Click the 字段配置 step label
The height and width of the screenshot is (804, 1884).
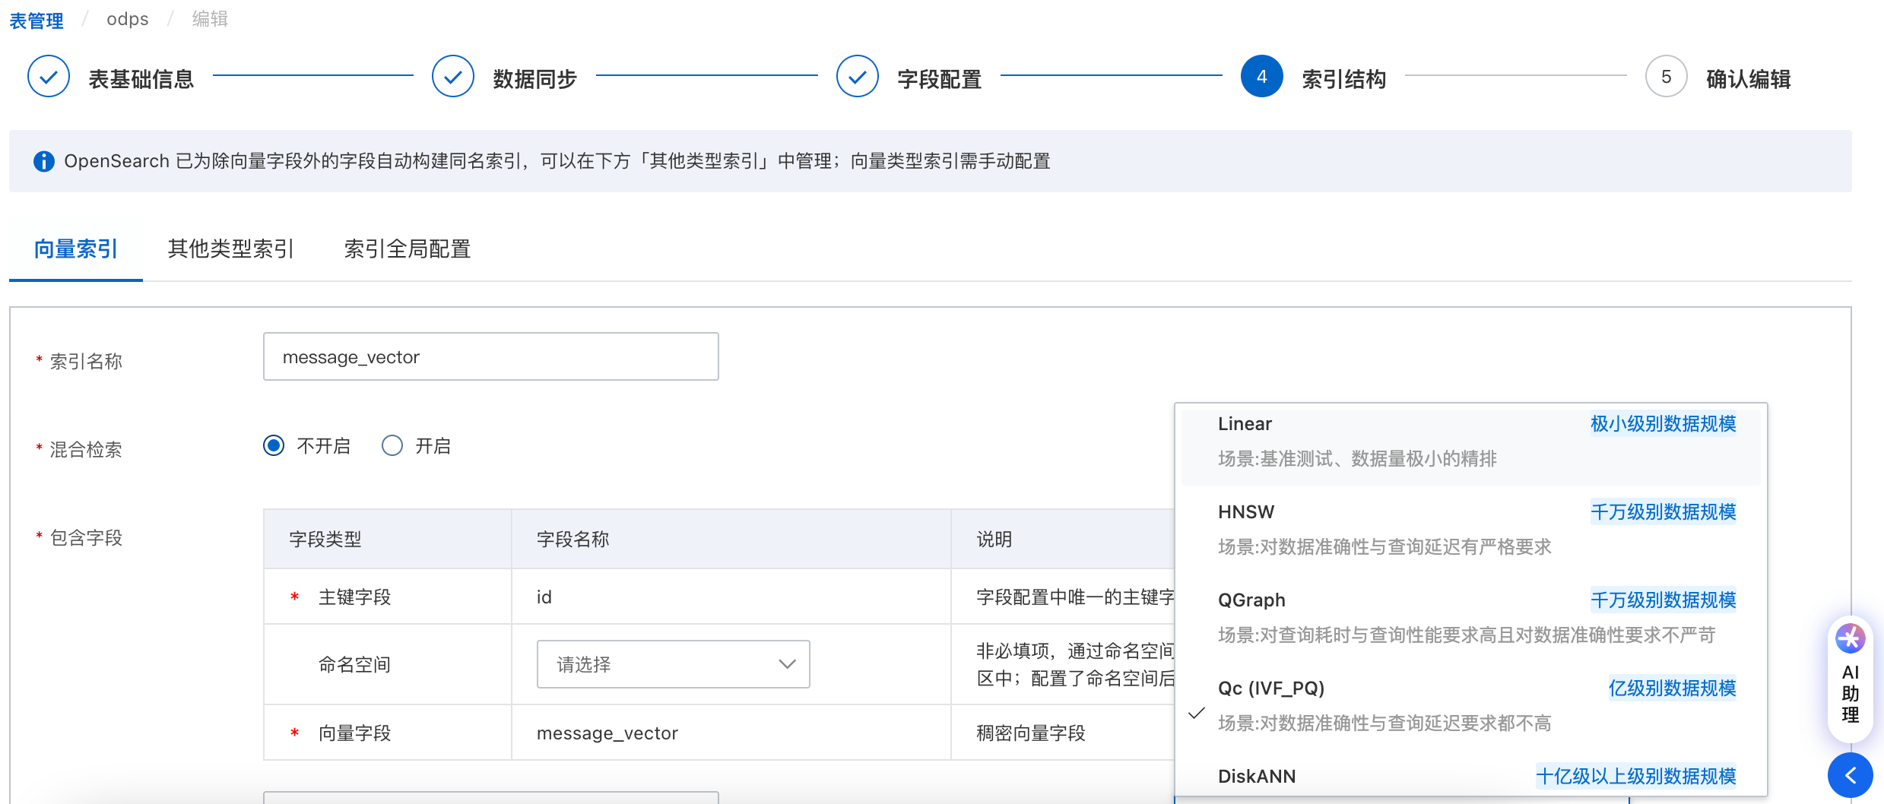[940, 79]
